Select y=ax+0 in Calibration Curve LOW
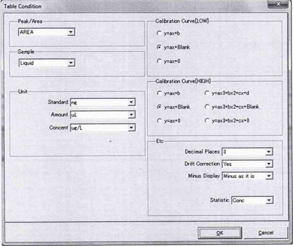The width and height of the screenshot is (293, 246). click(x=159, y=61)
